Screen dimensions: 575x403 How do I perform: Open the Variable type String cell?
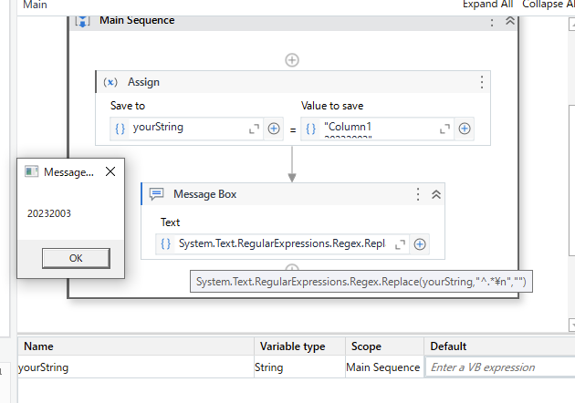pyautogui.click(x=300, y=367)
